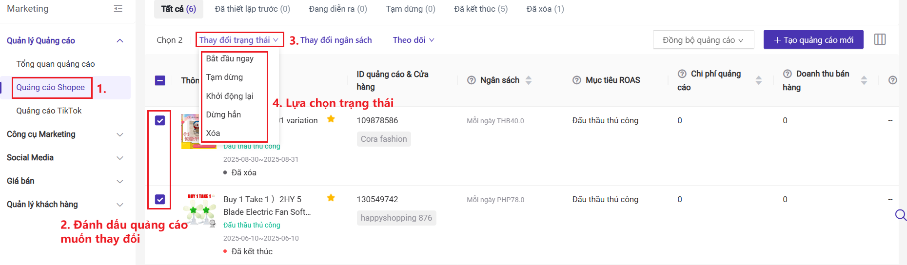Choose Tạm dừng from the status menu

click(x=224, y=77)
